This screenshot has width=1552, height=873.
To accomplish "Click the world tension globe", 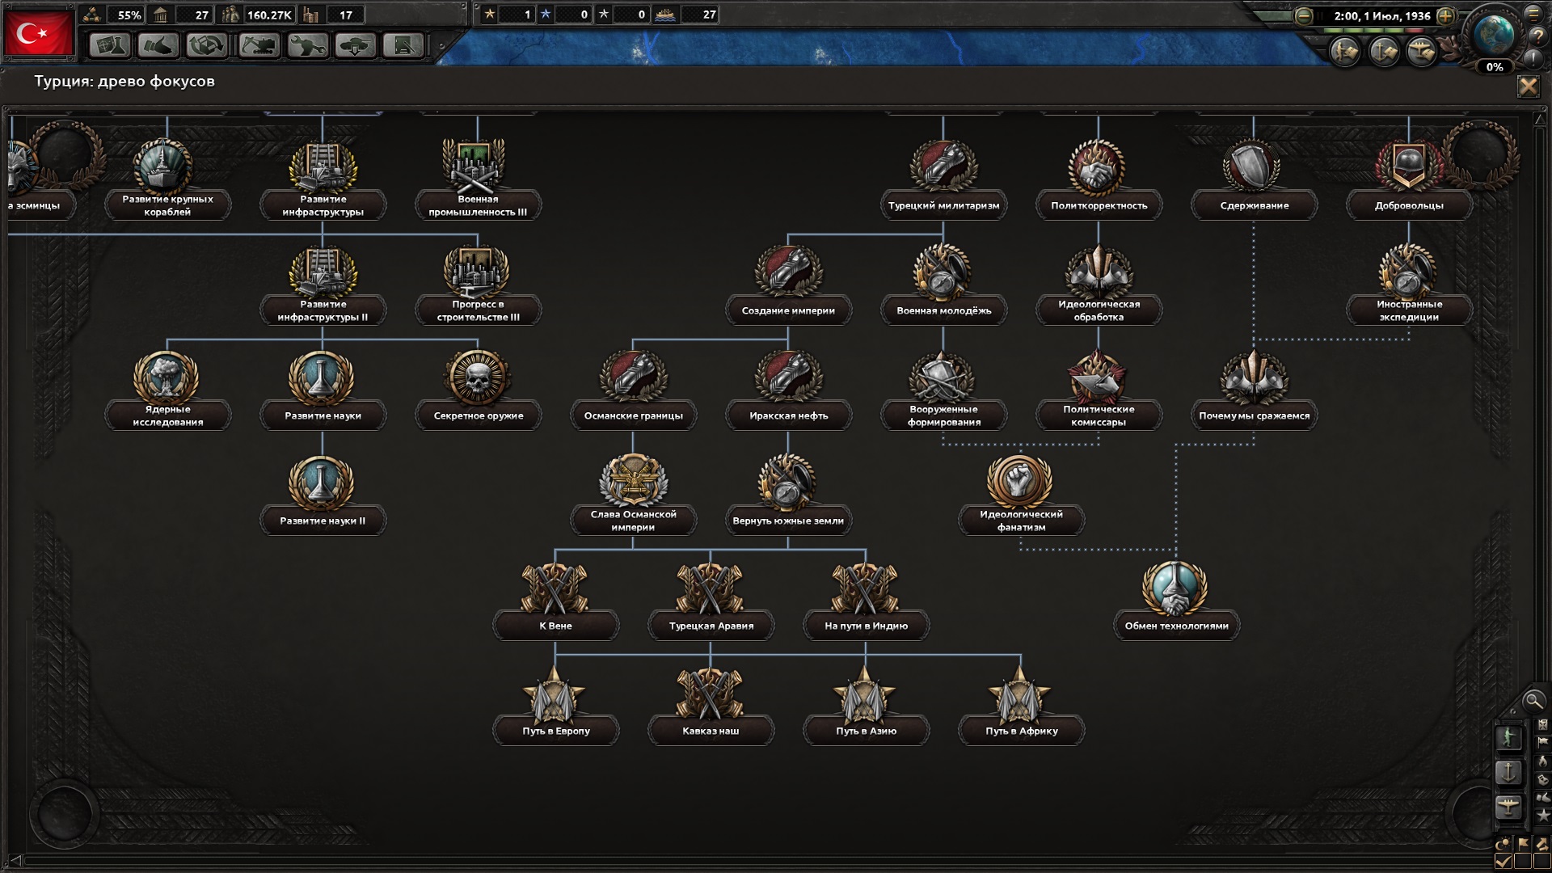I will (x=1493, y=35).
